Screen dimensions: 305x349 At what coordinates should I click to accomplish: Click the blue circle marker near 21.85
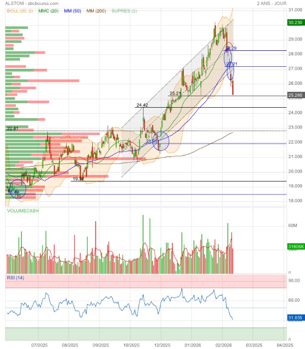click(x=160, y=141)
